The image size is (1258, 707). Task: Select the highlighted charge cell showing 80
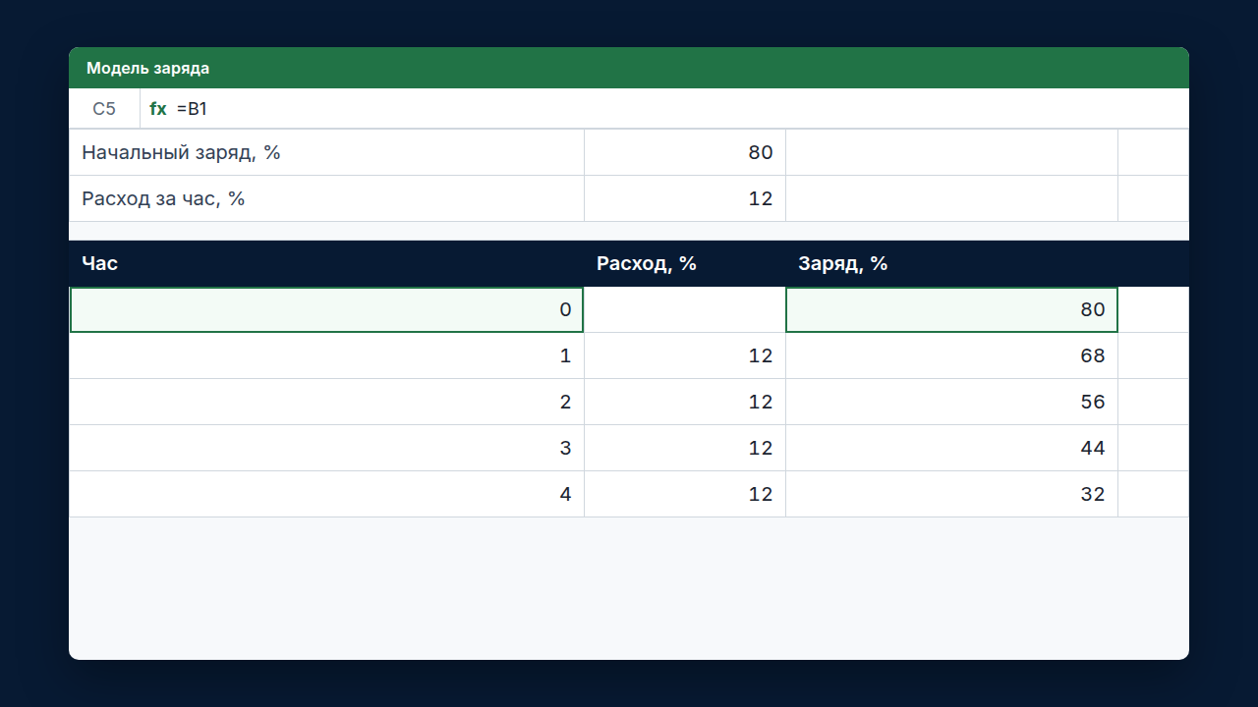pyautogui.click(x=952, y=309)
